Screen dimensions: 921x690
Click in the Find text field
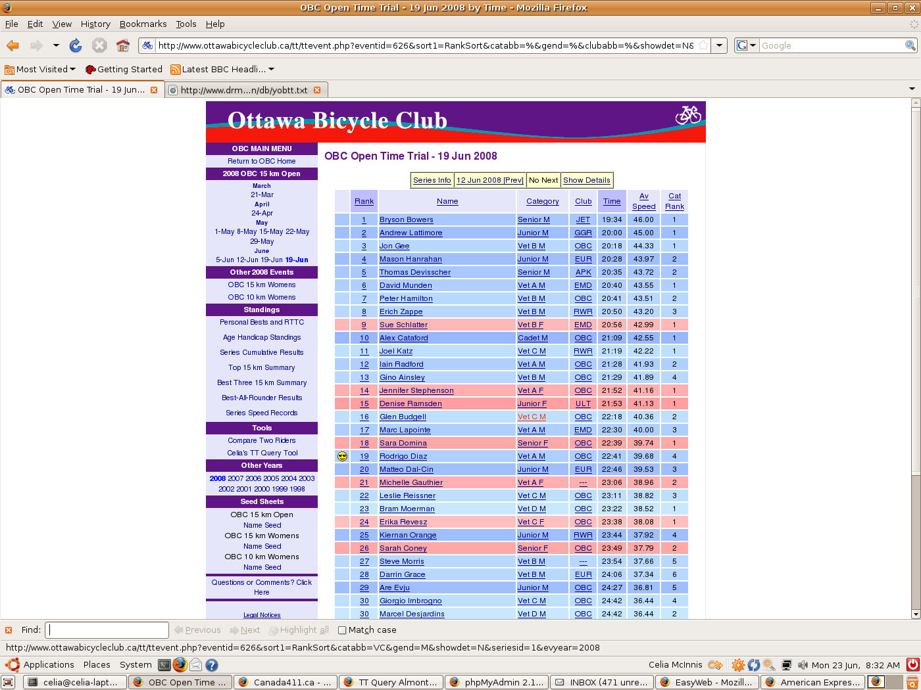point(108,630)
